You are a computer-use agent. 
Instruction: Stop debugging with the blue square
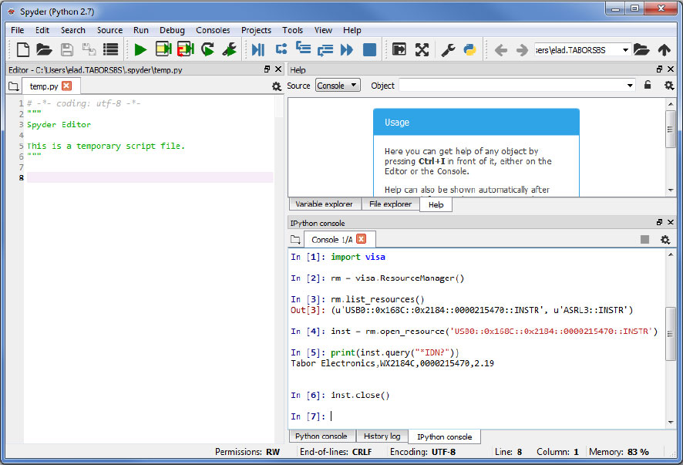[x=369, y=49]
